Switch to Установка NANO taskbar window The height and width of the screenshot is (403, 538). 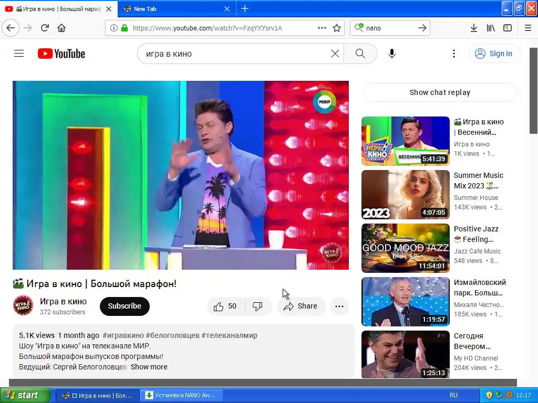pyautogui.click(x=182, y=395)
